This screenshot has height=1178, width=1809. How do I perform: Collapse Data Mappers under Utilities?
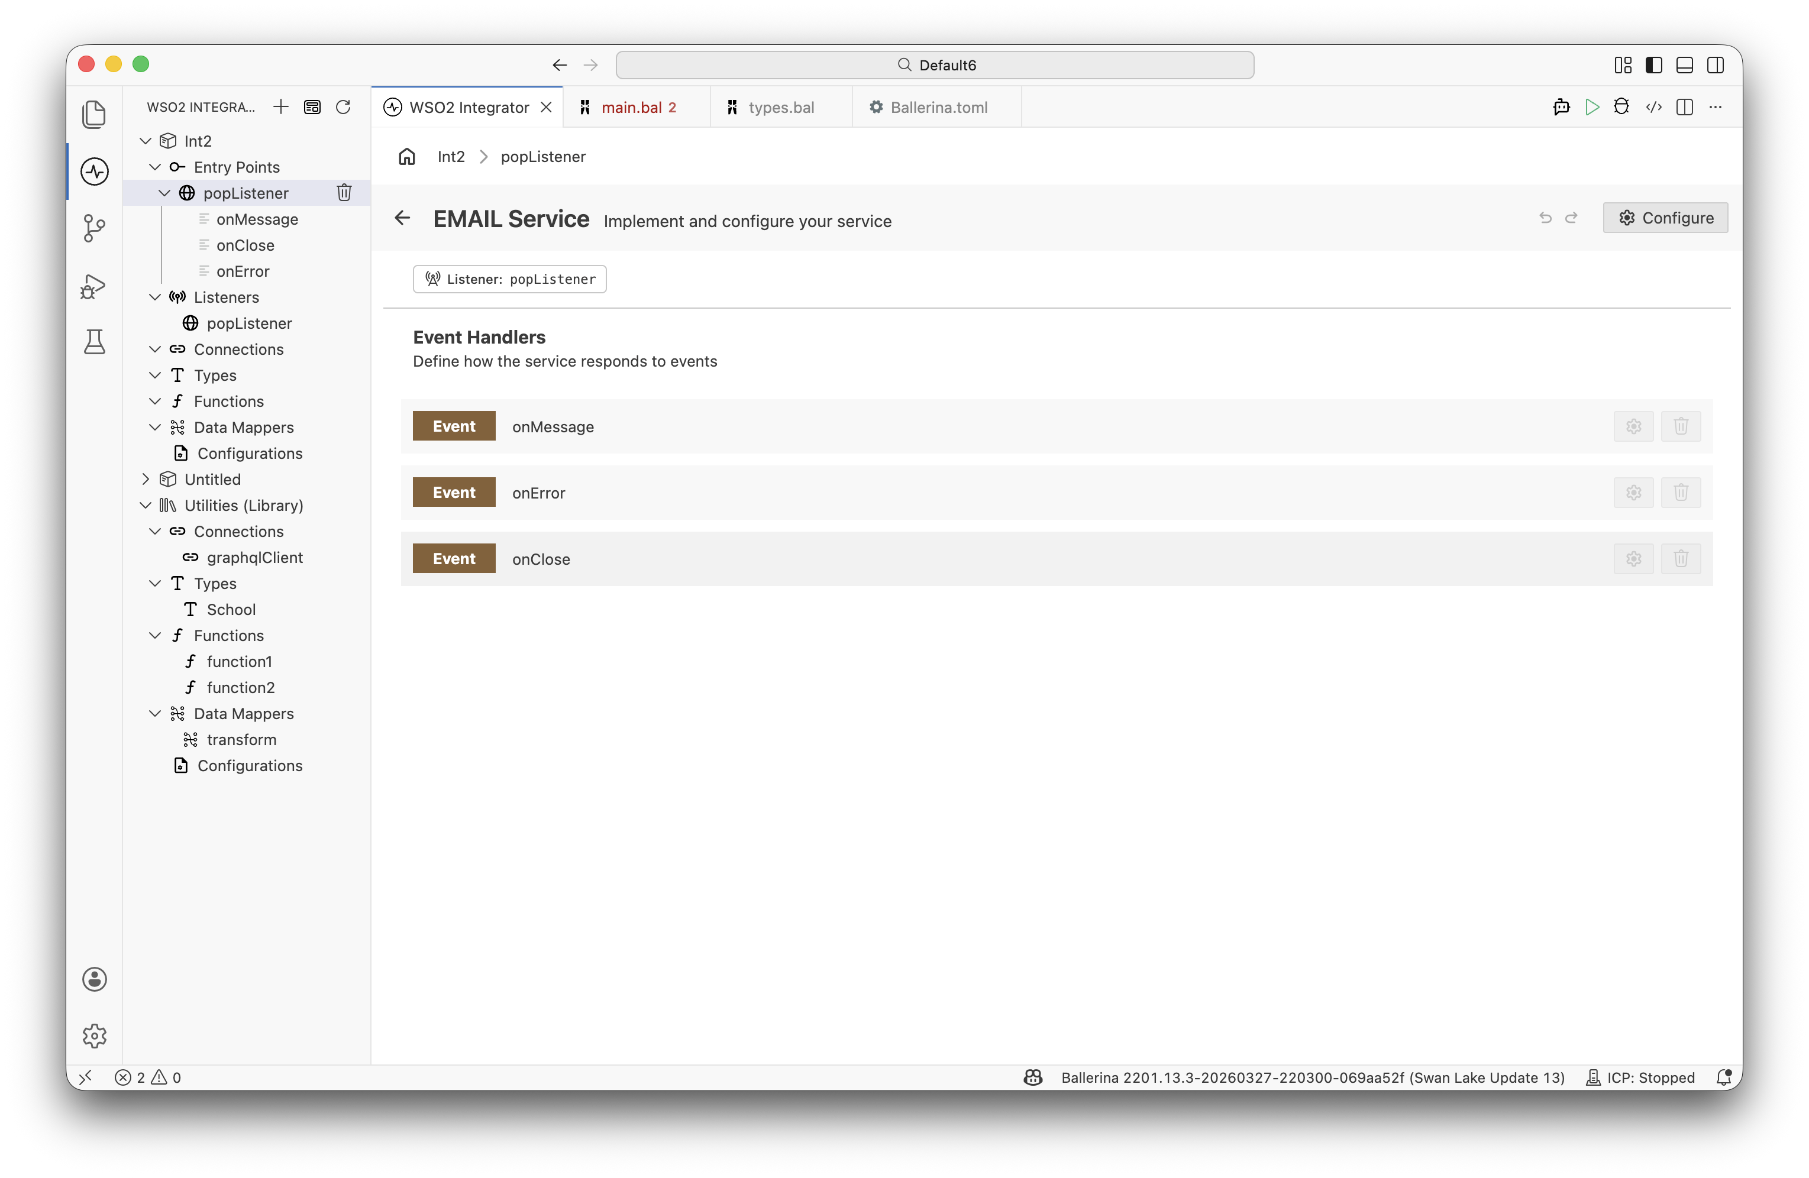point(155,714)
